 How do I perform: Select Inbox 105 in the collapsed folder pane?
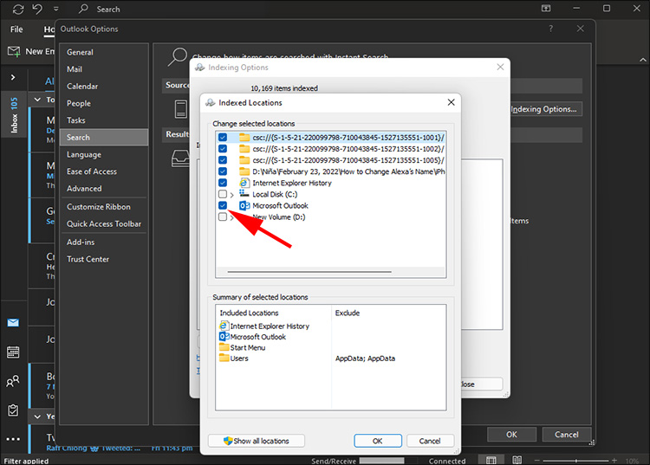[14, 115]
